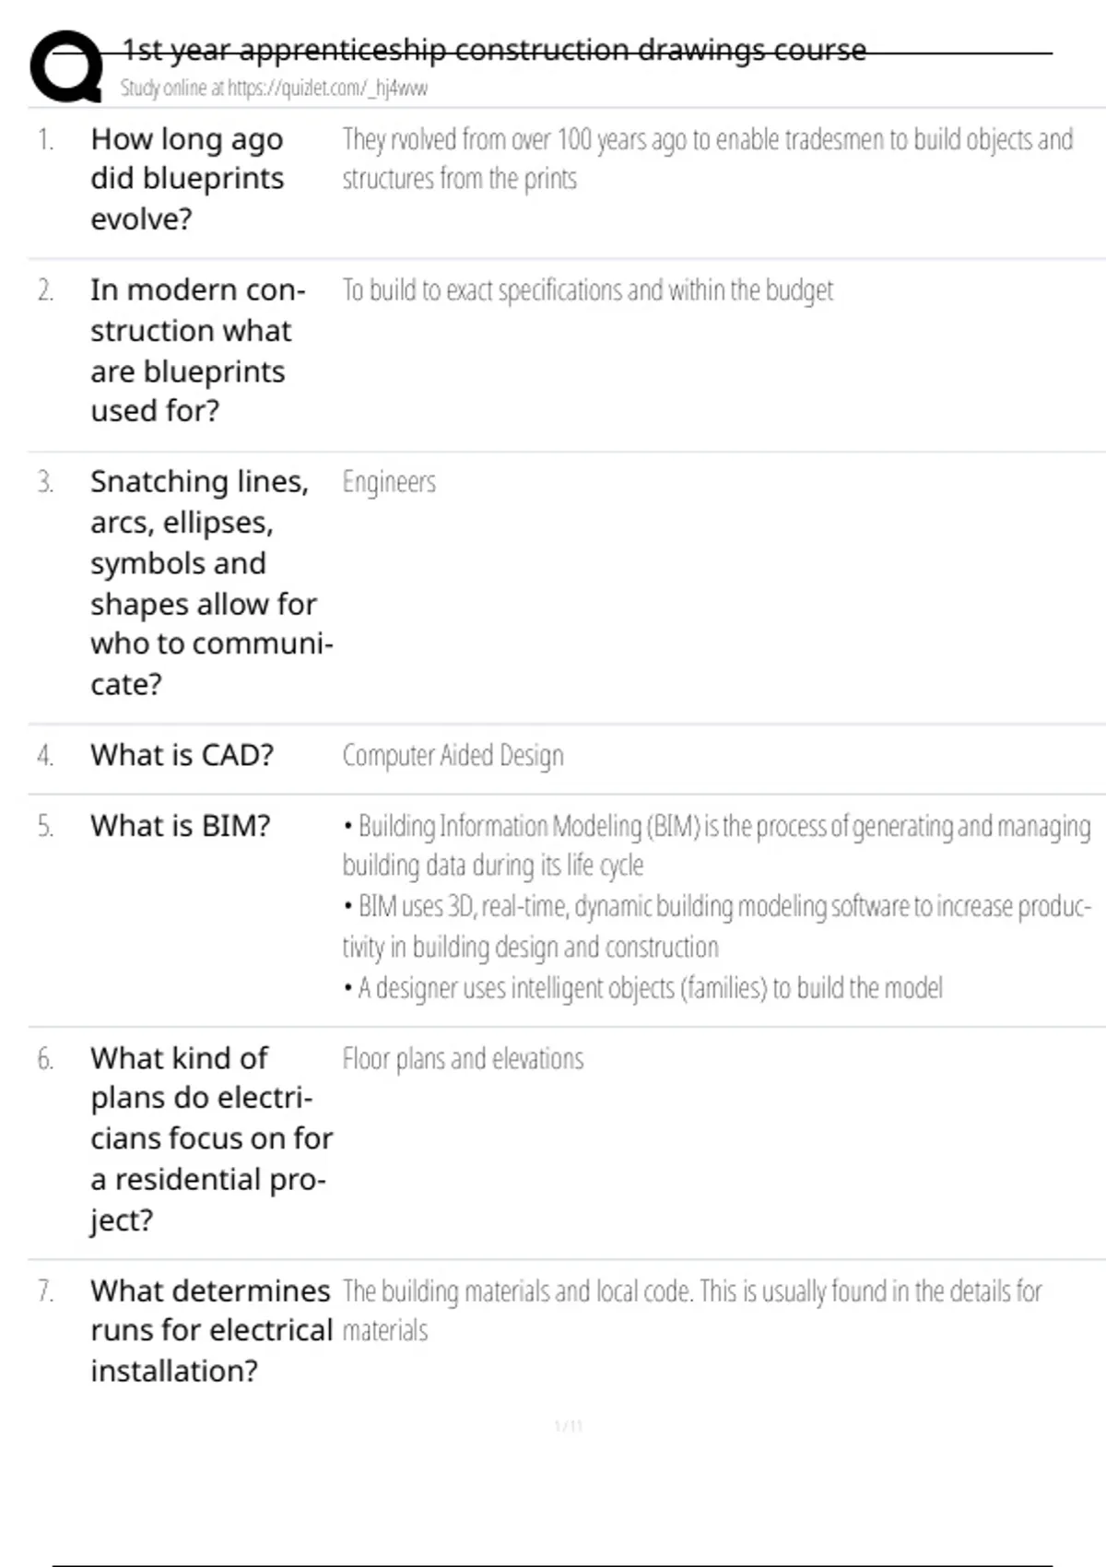The image size is (1106, 1567).
Task: Open the quizlet.com study online link
Action: point(274,88)
